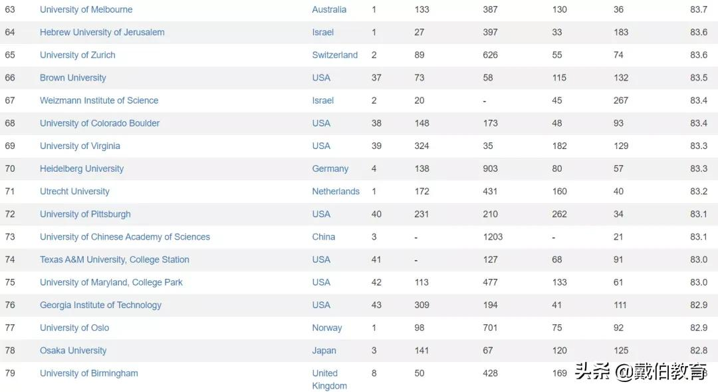Click the United Kingdom country link
This screenshot has width=718, height=392.
click(x=329, y=379)
